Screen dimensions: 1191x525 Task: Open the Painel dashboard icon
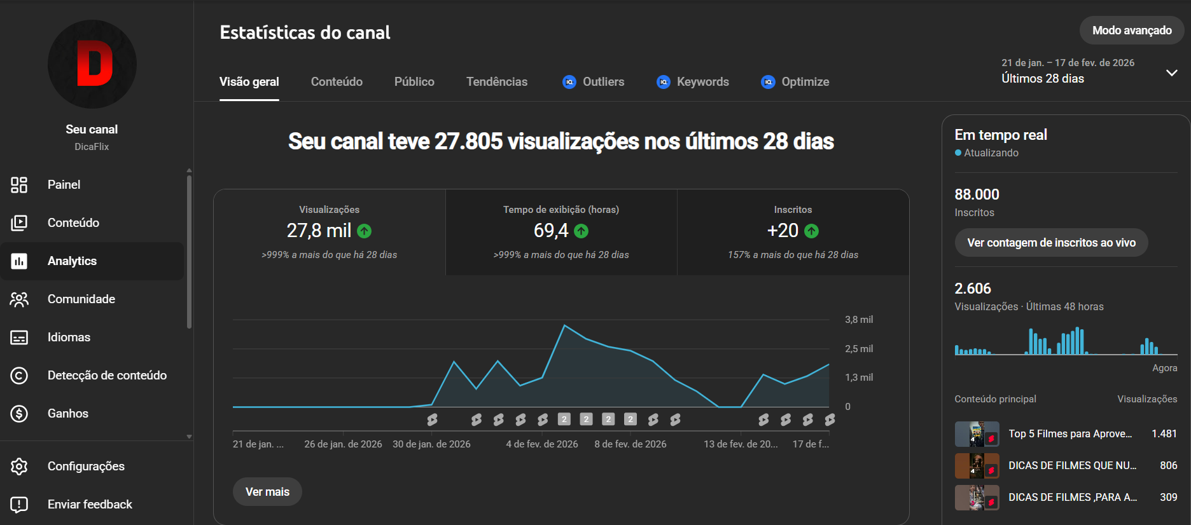point(19,185)
